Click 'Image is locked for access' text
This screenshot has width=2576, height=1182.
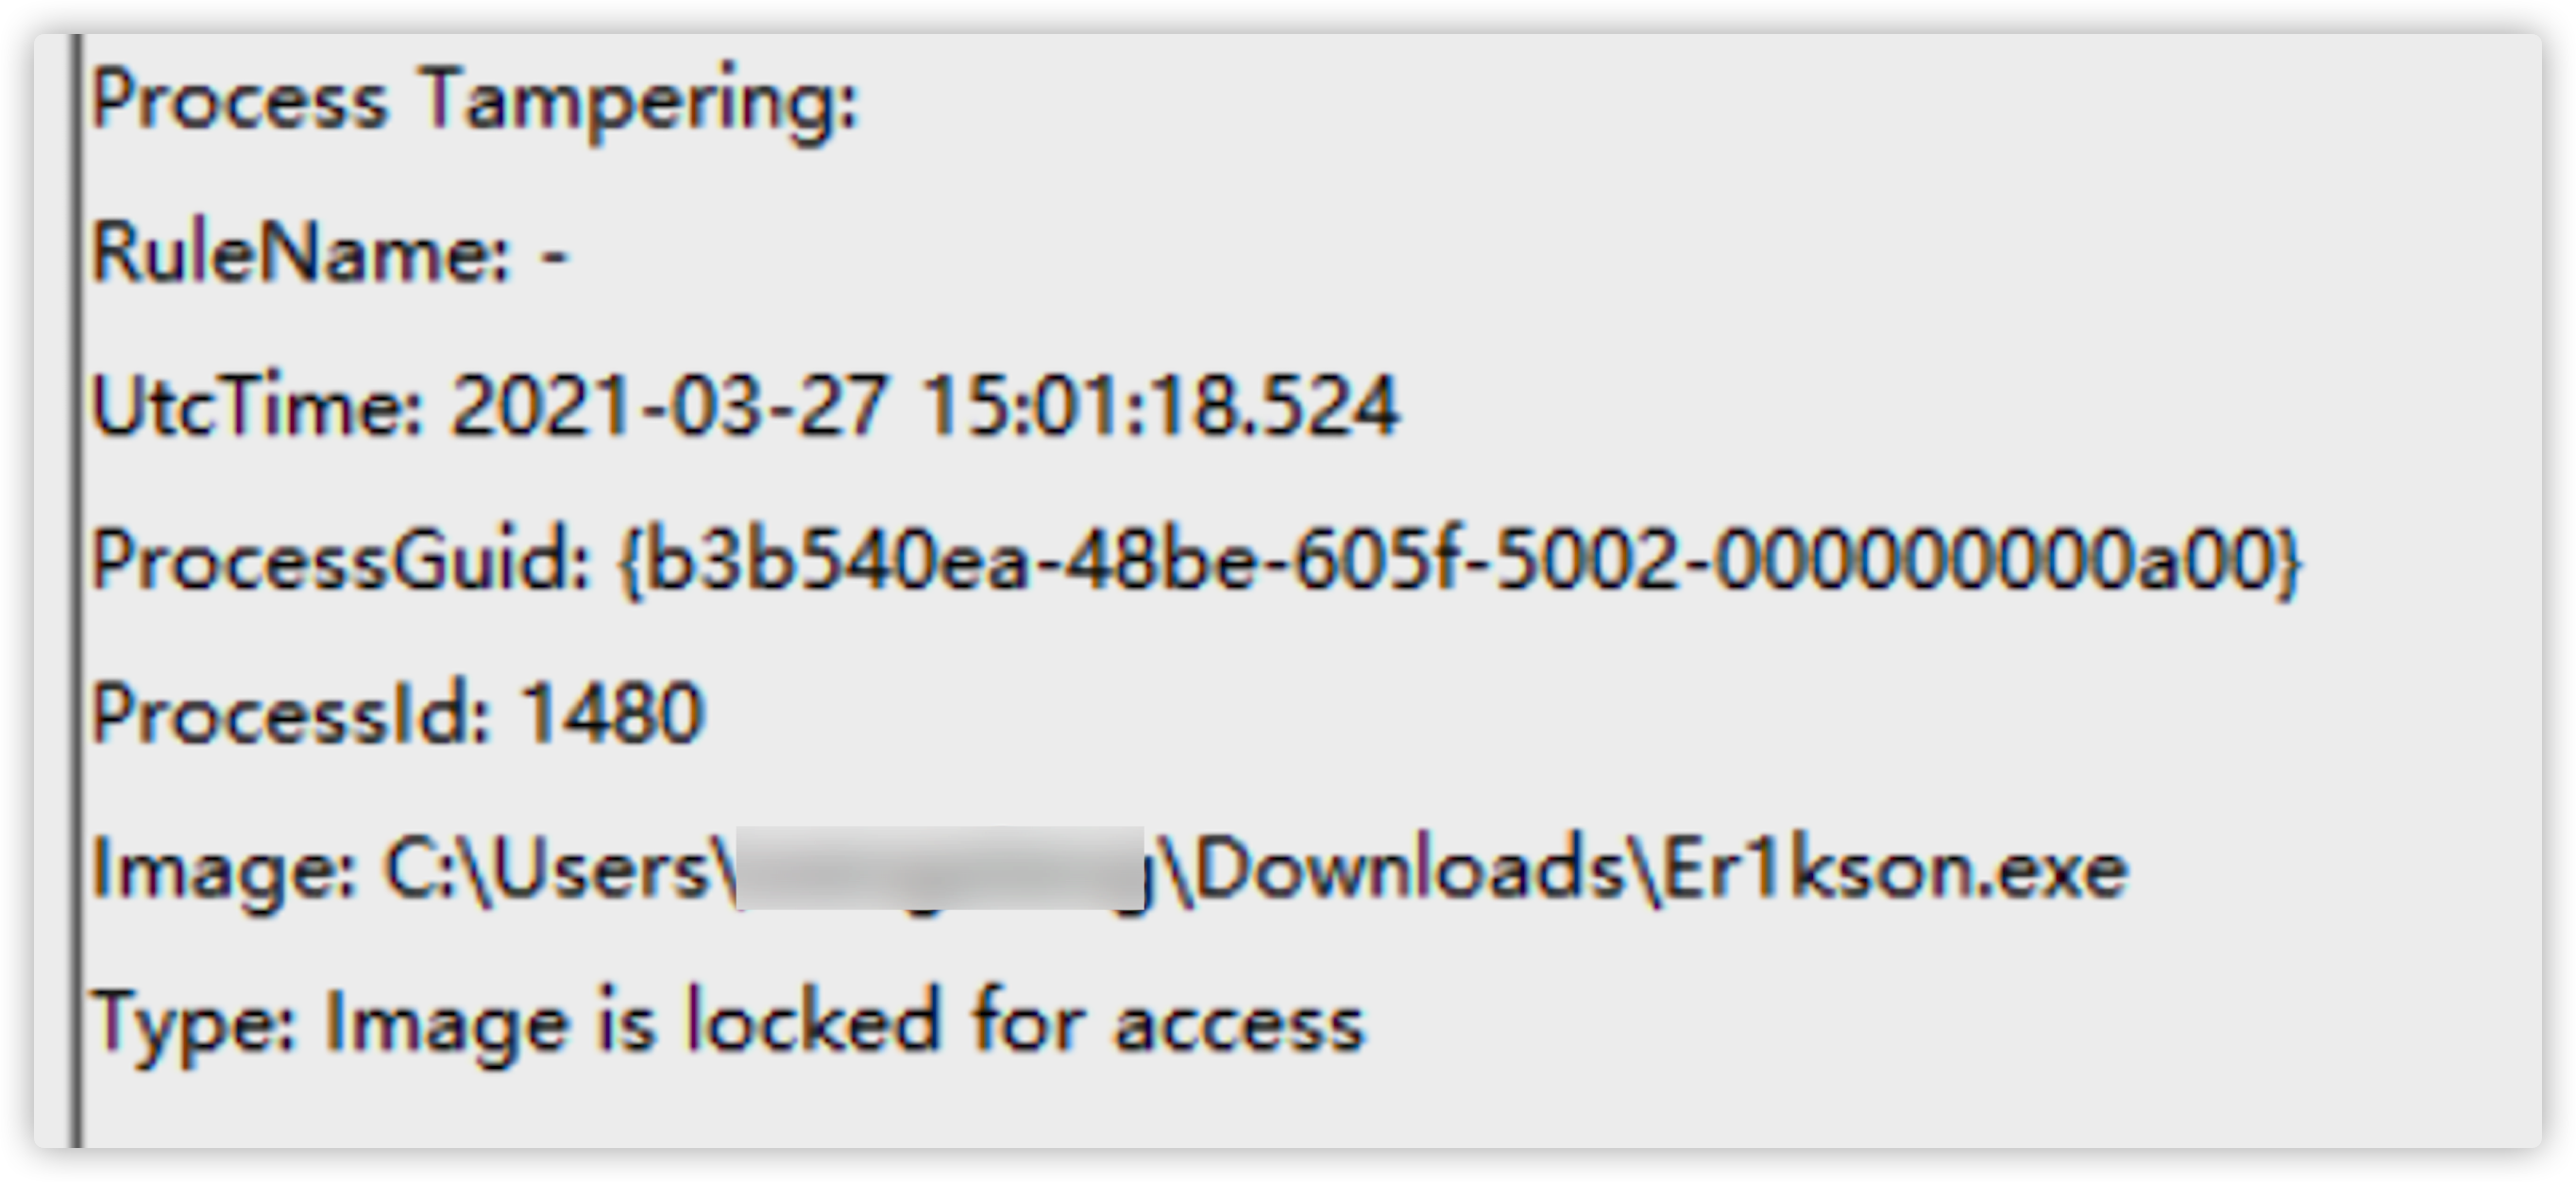tap(844, 1022)
